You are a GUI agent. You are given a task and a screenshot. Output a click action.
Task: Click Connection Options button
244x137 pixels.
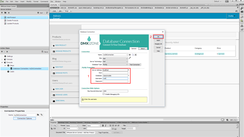24,119
